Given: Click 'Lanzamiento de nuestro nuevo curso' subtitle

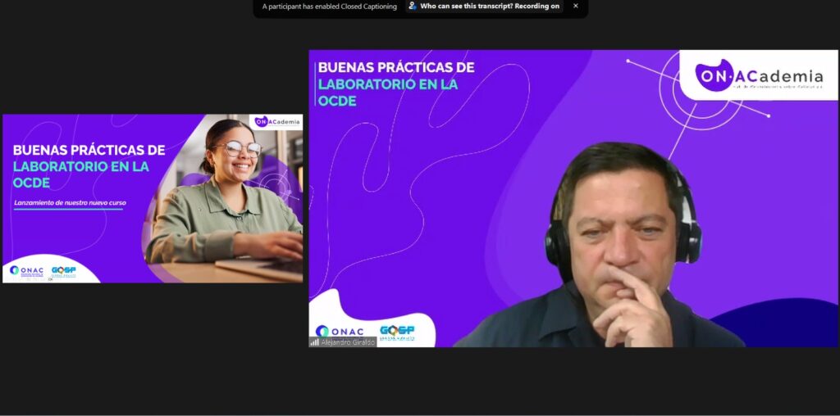Looking at the screenshot, I should click(x=70, y=202).
